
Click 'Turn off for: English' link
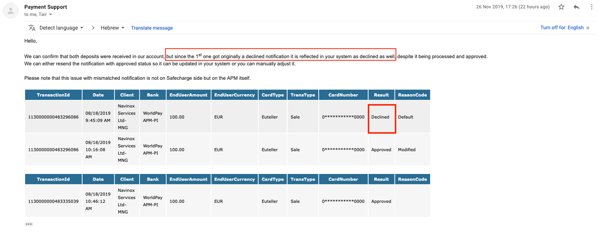click(x=562, y=28)
